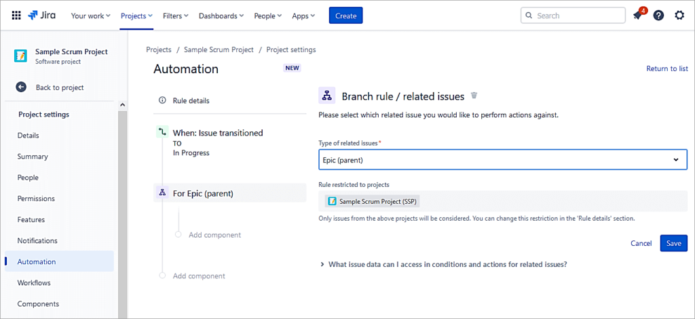Open the help question mark icon

[658, 16]
